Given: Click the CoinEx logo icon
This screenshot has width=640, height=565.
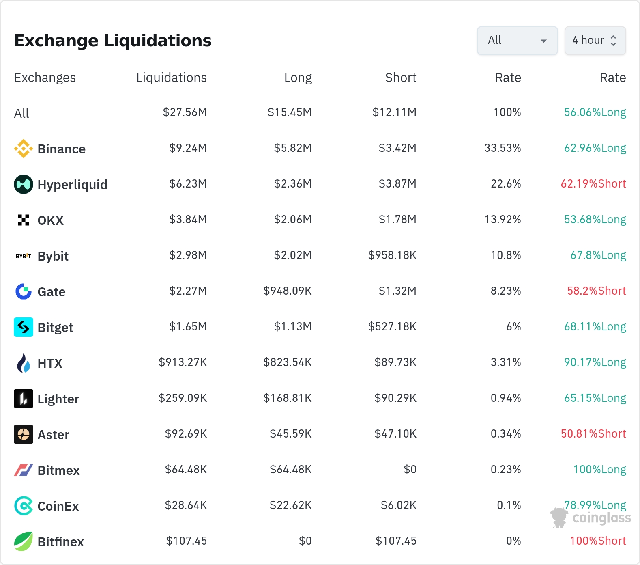Looking at the screenshot, I should pos(24,506).
